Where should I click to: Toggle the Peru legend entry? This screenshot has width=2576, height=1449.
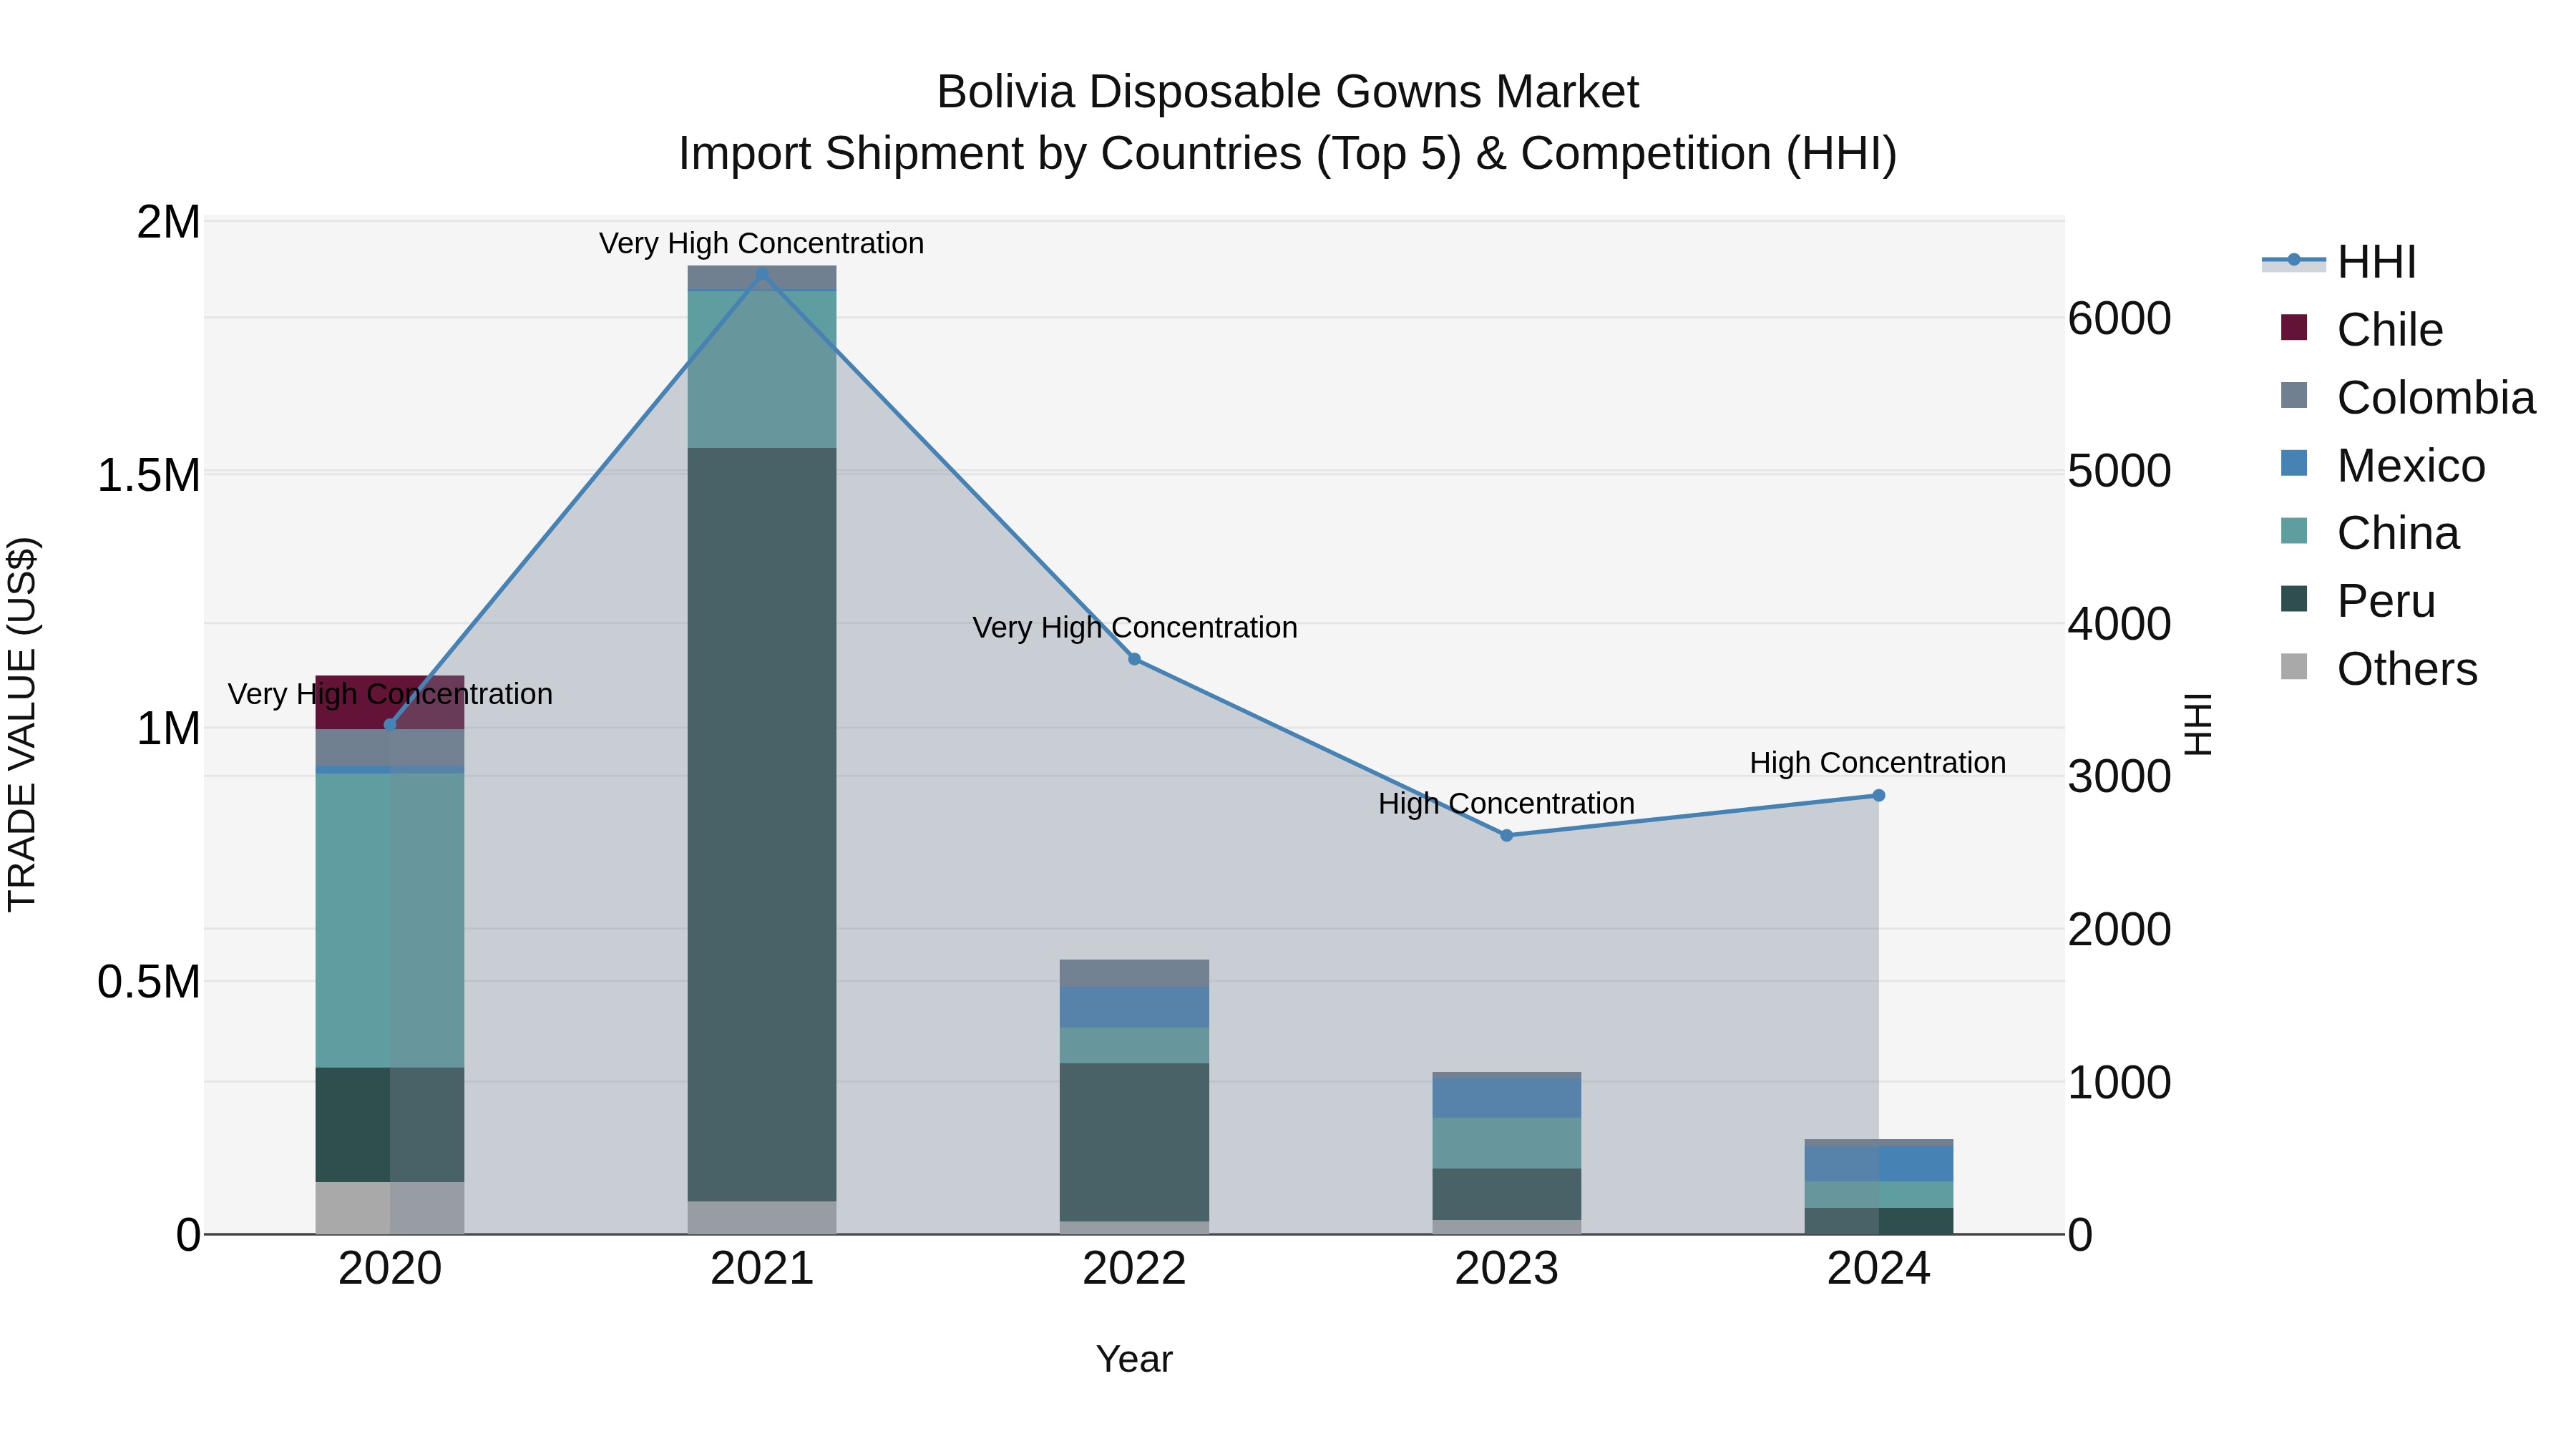2357,601
